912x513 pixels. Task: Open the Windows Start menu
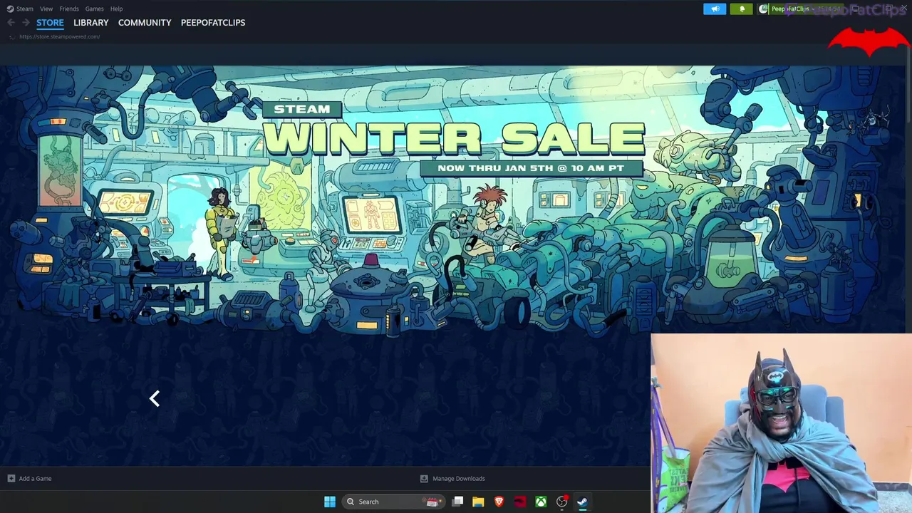pos(330,502)
